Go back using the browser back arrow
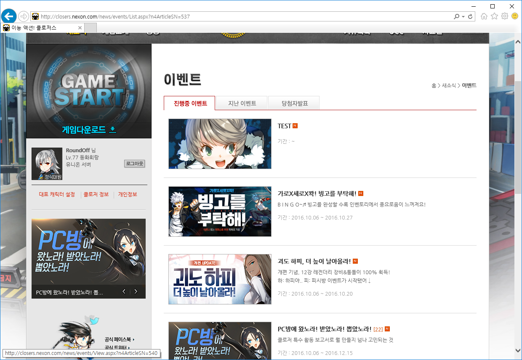This screenshot has height=360, width=522. click(x=8, y=16)
